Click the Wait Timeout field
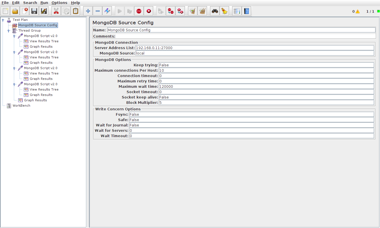 252,136
